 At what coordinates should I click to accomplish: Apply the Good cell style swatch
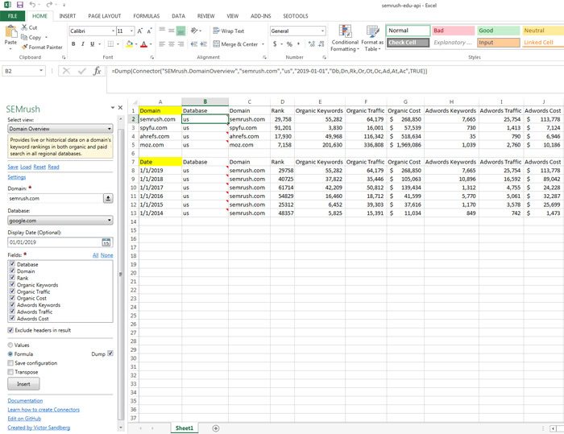(498, 31)
